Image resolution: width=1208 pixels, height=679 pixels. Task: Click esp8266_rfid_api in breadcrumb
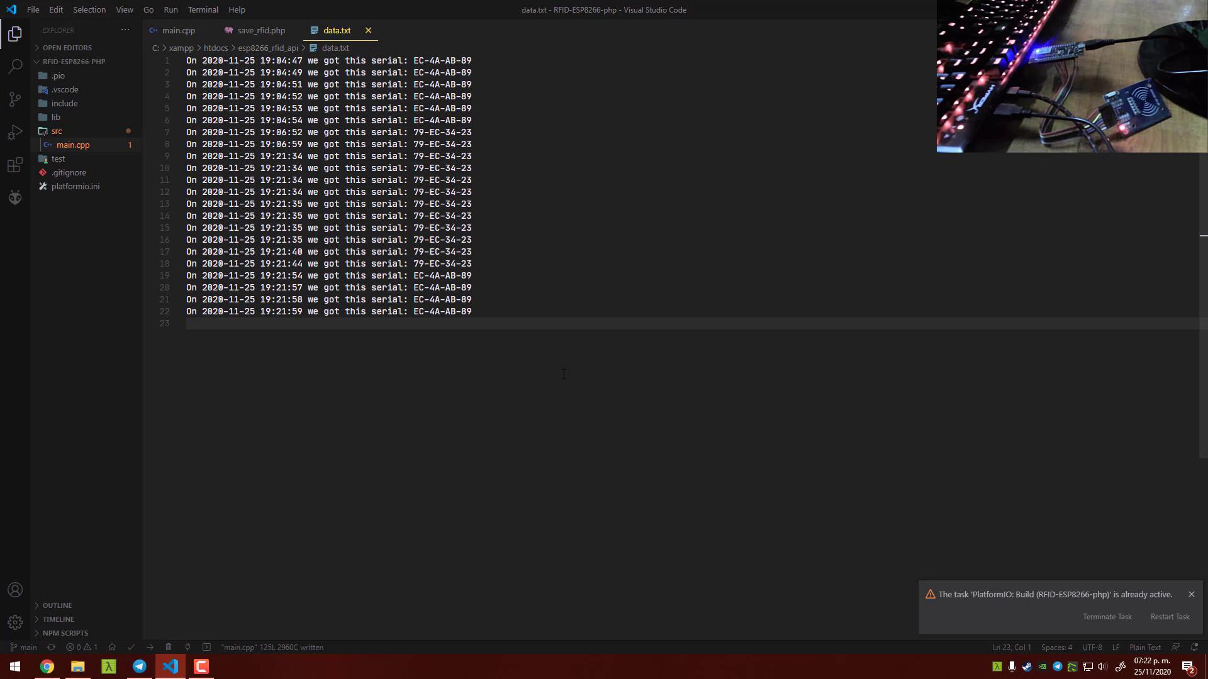pyautogui.click(x=268, y=48)
